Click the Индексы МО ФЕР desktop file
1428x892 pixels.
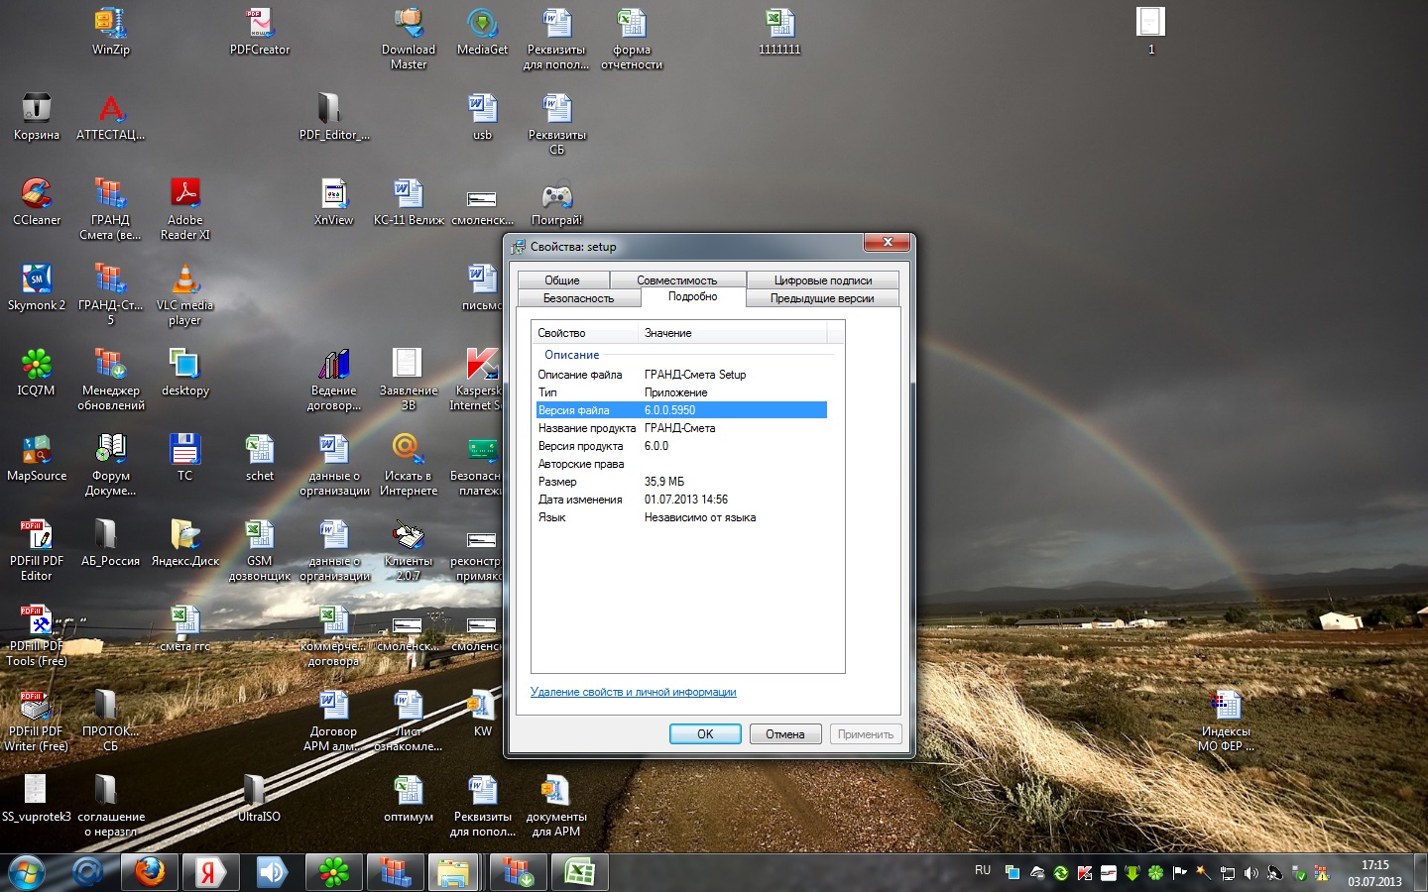coord(1227,721)
